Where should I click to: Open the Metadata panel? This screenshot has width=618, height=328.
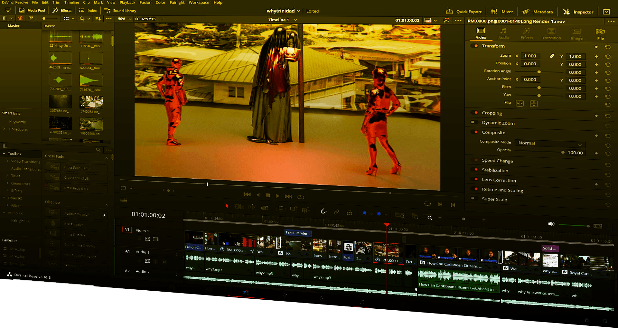click(538, 12)
